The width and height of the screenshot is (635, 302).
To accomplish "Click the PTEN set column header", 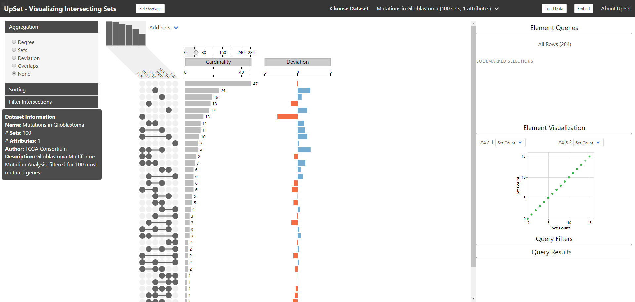I will [146, 73].
